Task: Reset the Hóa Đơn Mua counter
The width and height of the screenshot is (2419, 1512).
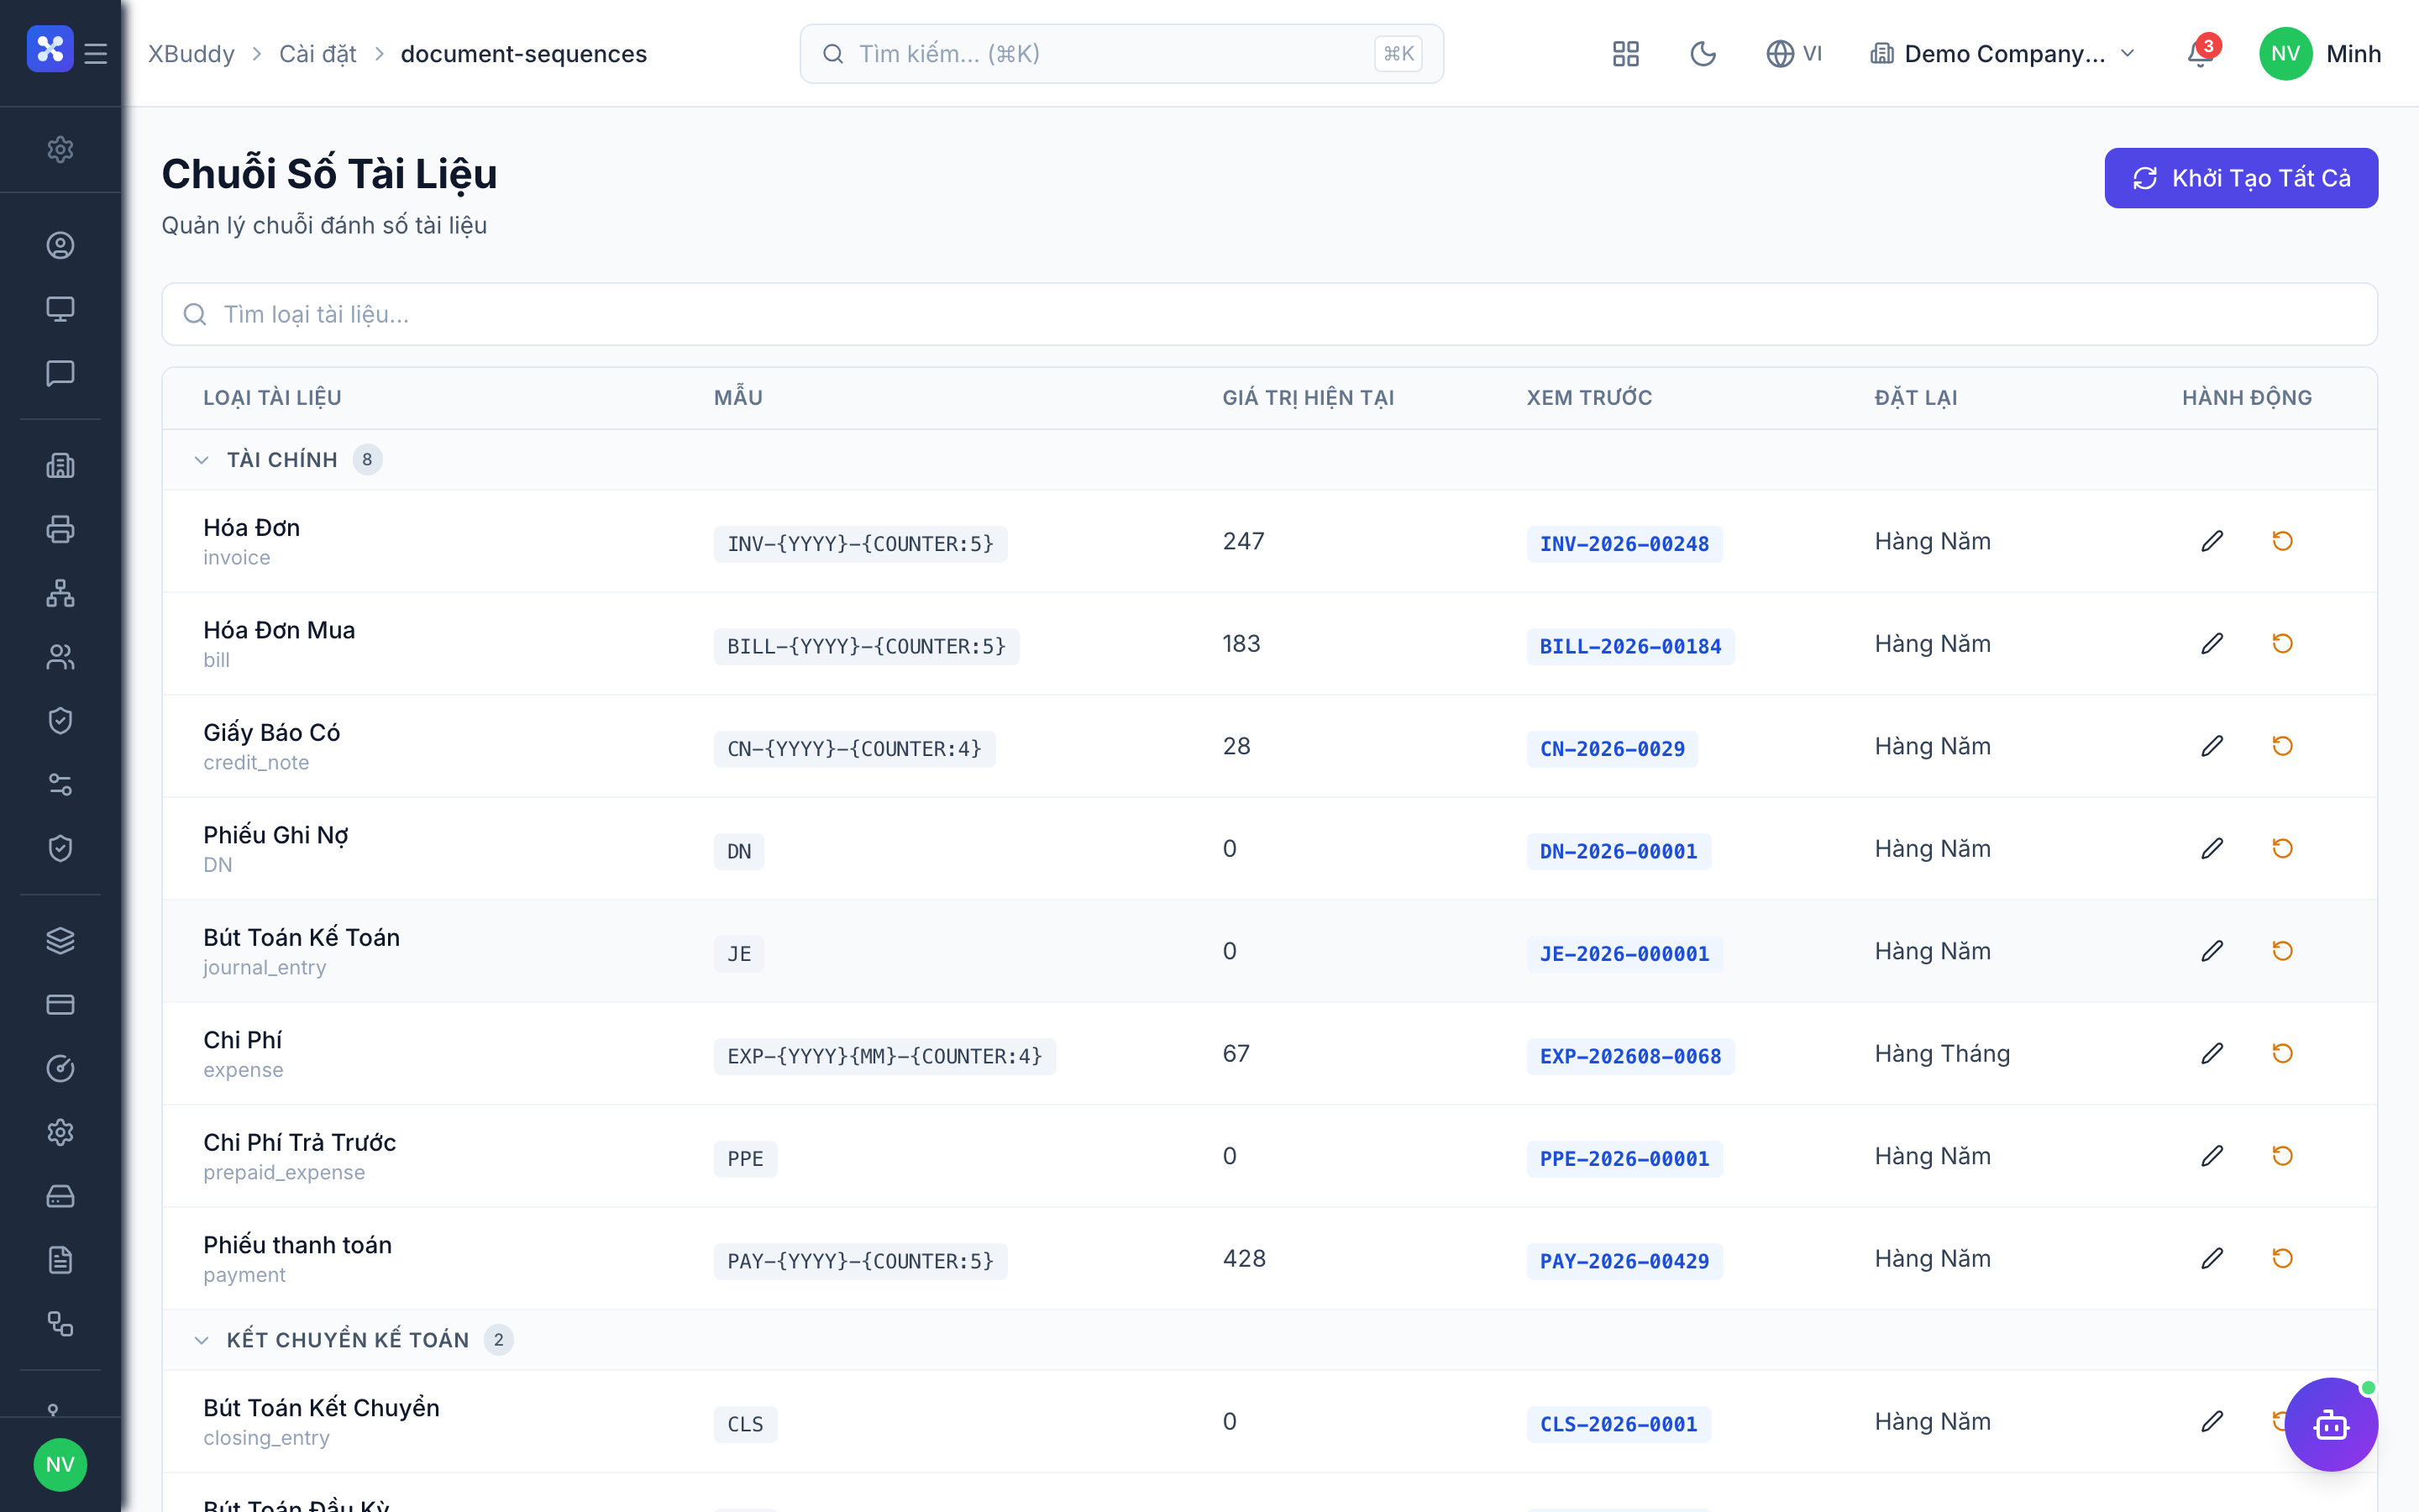Action: tap(2282, 644)
